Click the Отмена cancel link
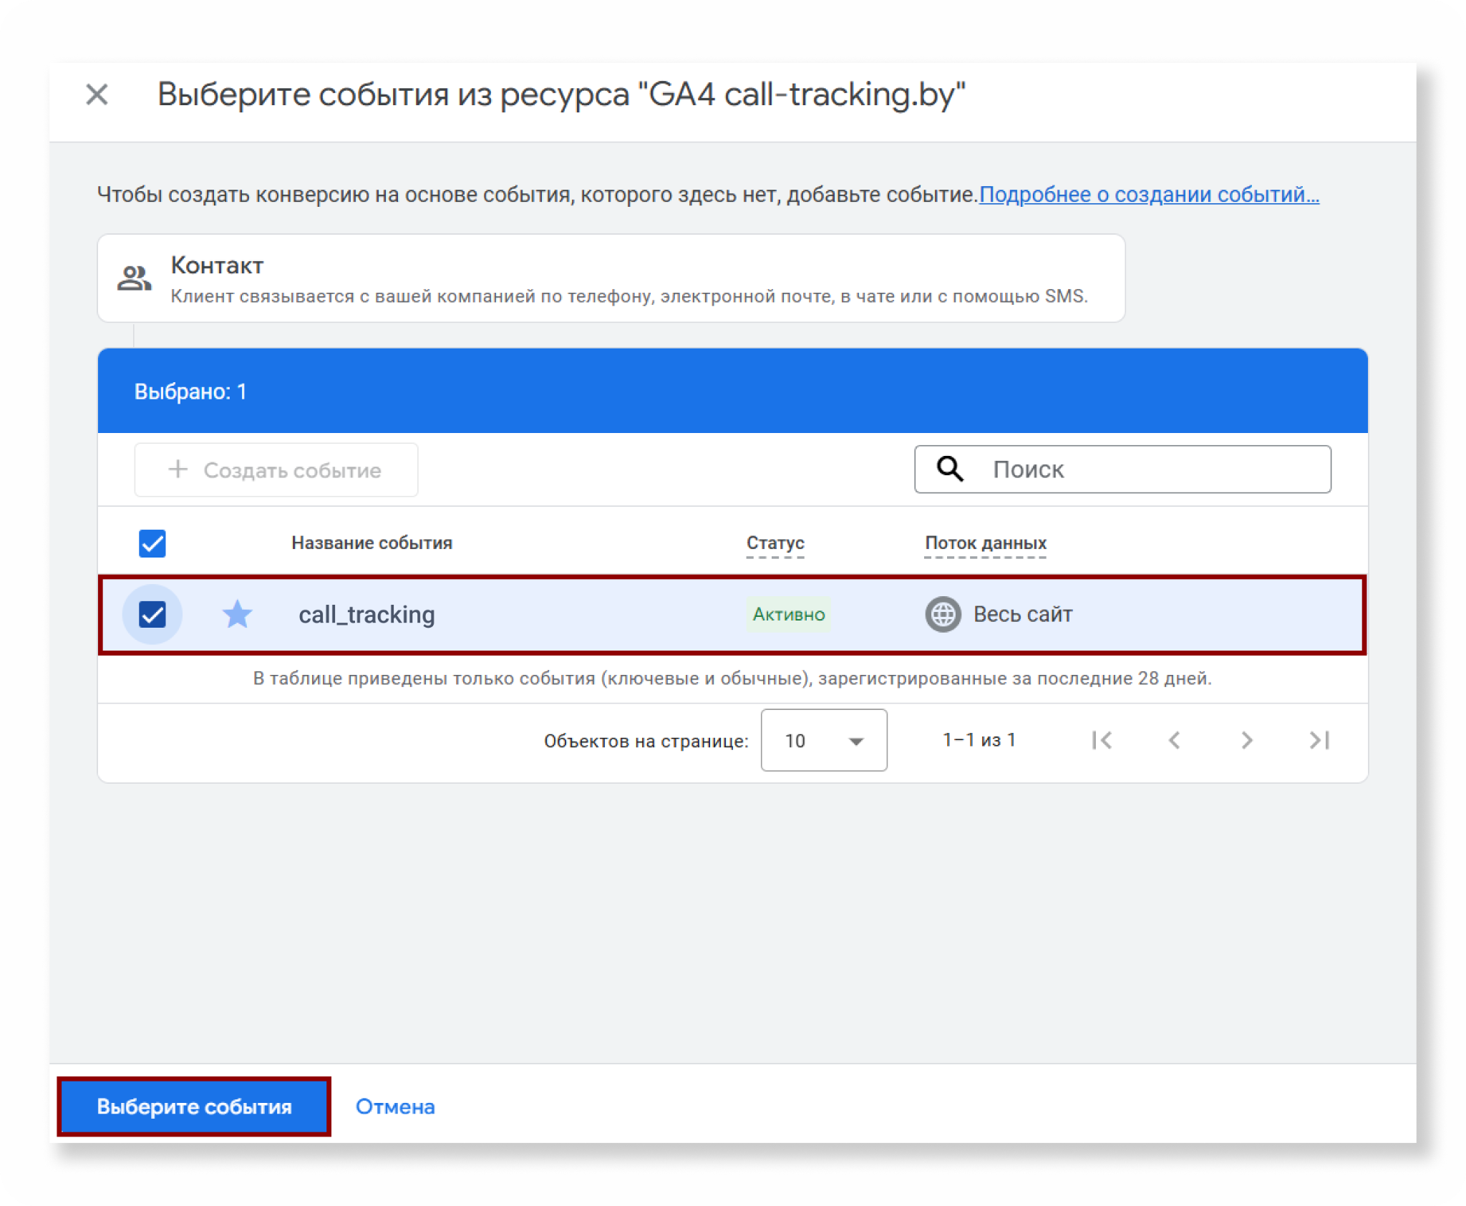 click(x=395, y=1107)
